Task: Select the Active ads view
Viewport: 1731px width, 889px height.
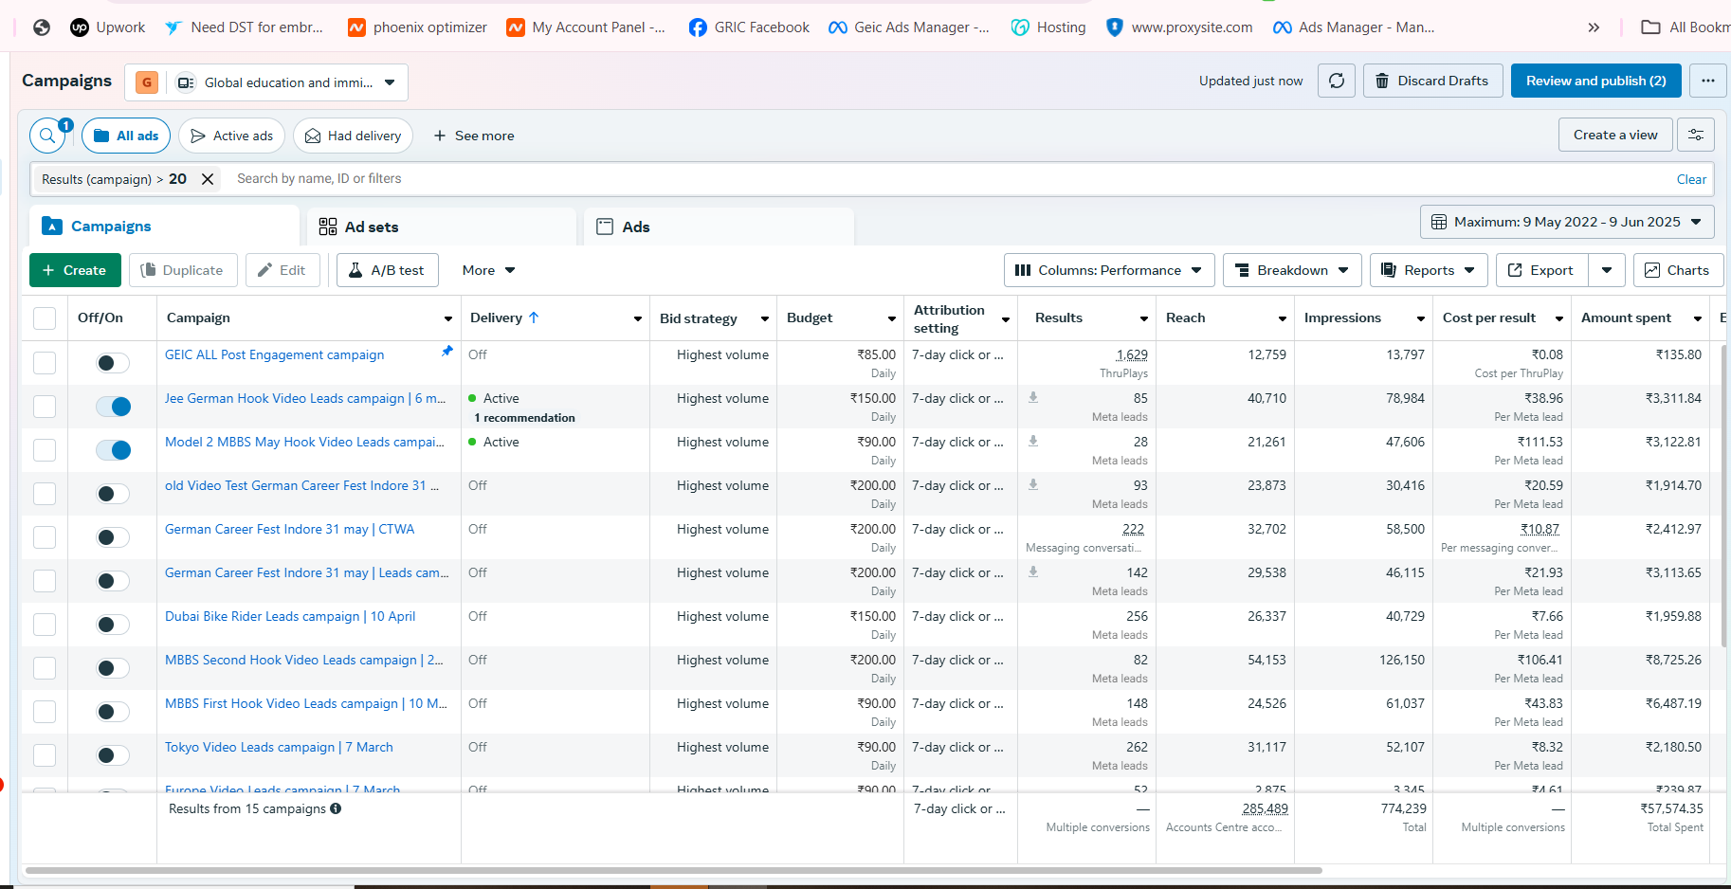Action: coord(232,136)
